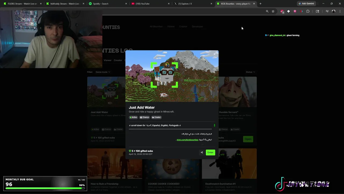Open the Chrome three-dot menu
This screenshot has width=344, height=194.
coord(340,11)
